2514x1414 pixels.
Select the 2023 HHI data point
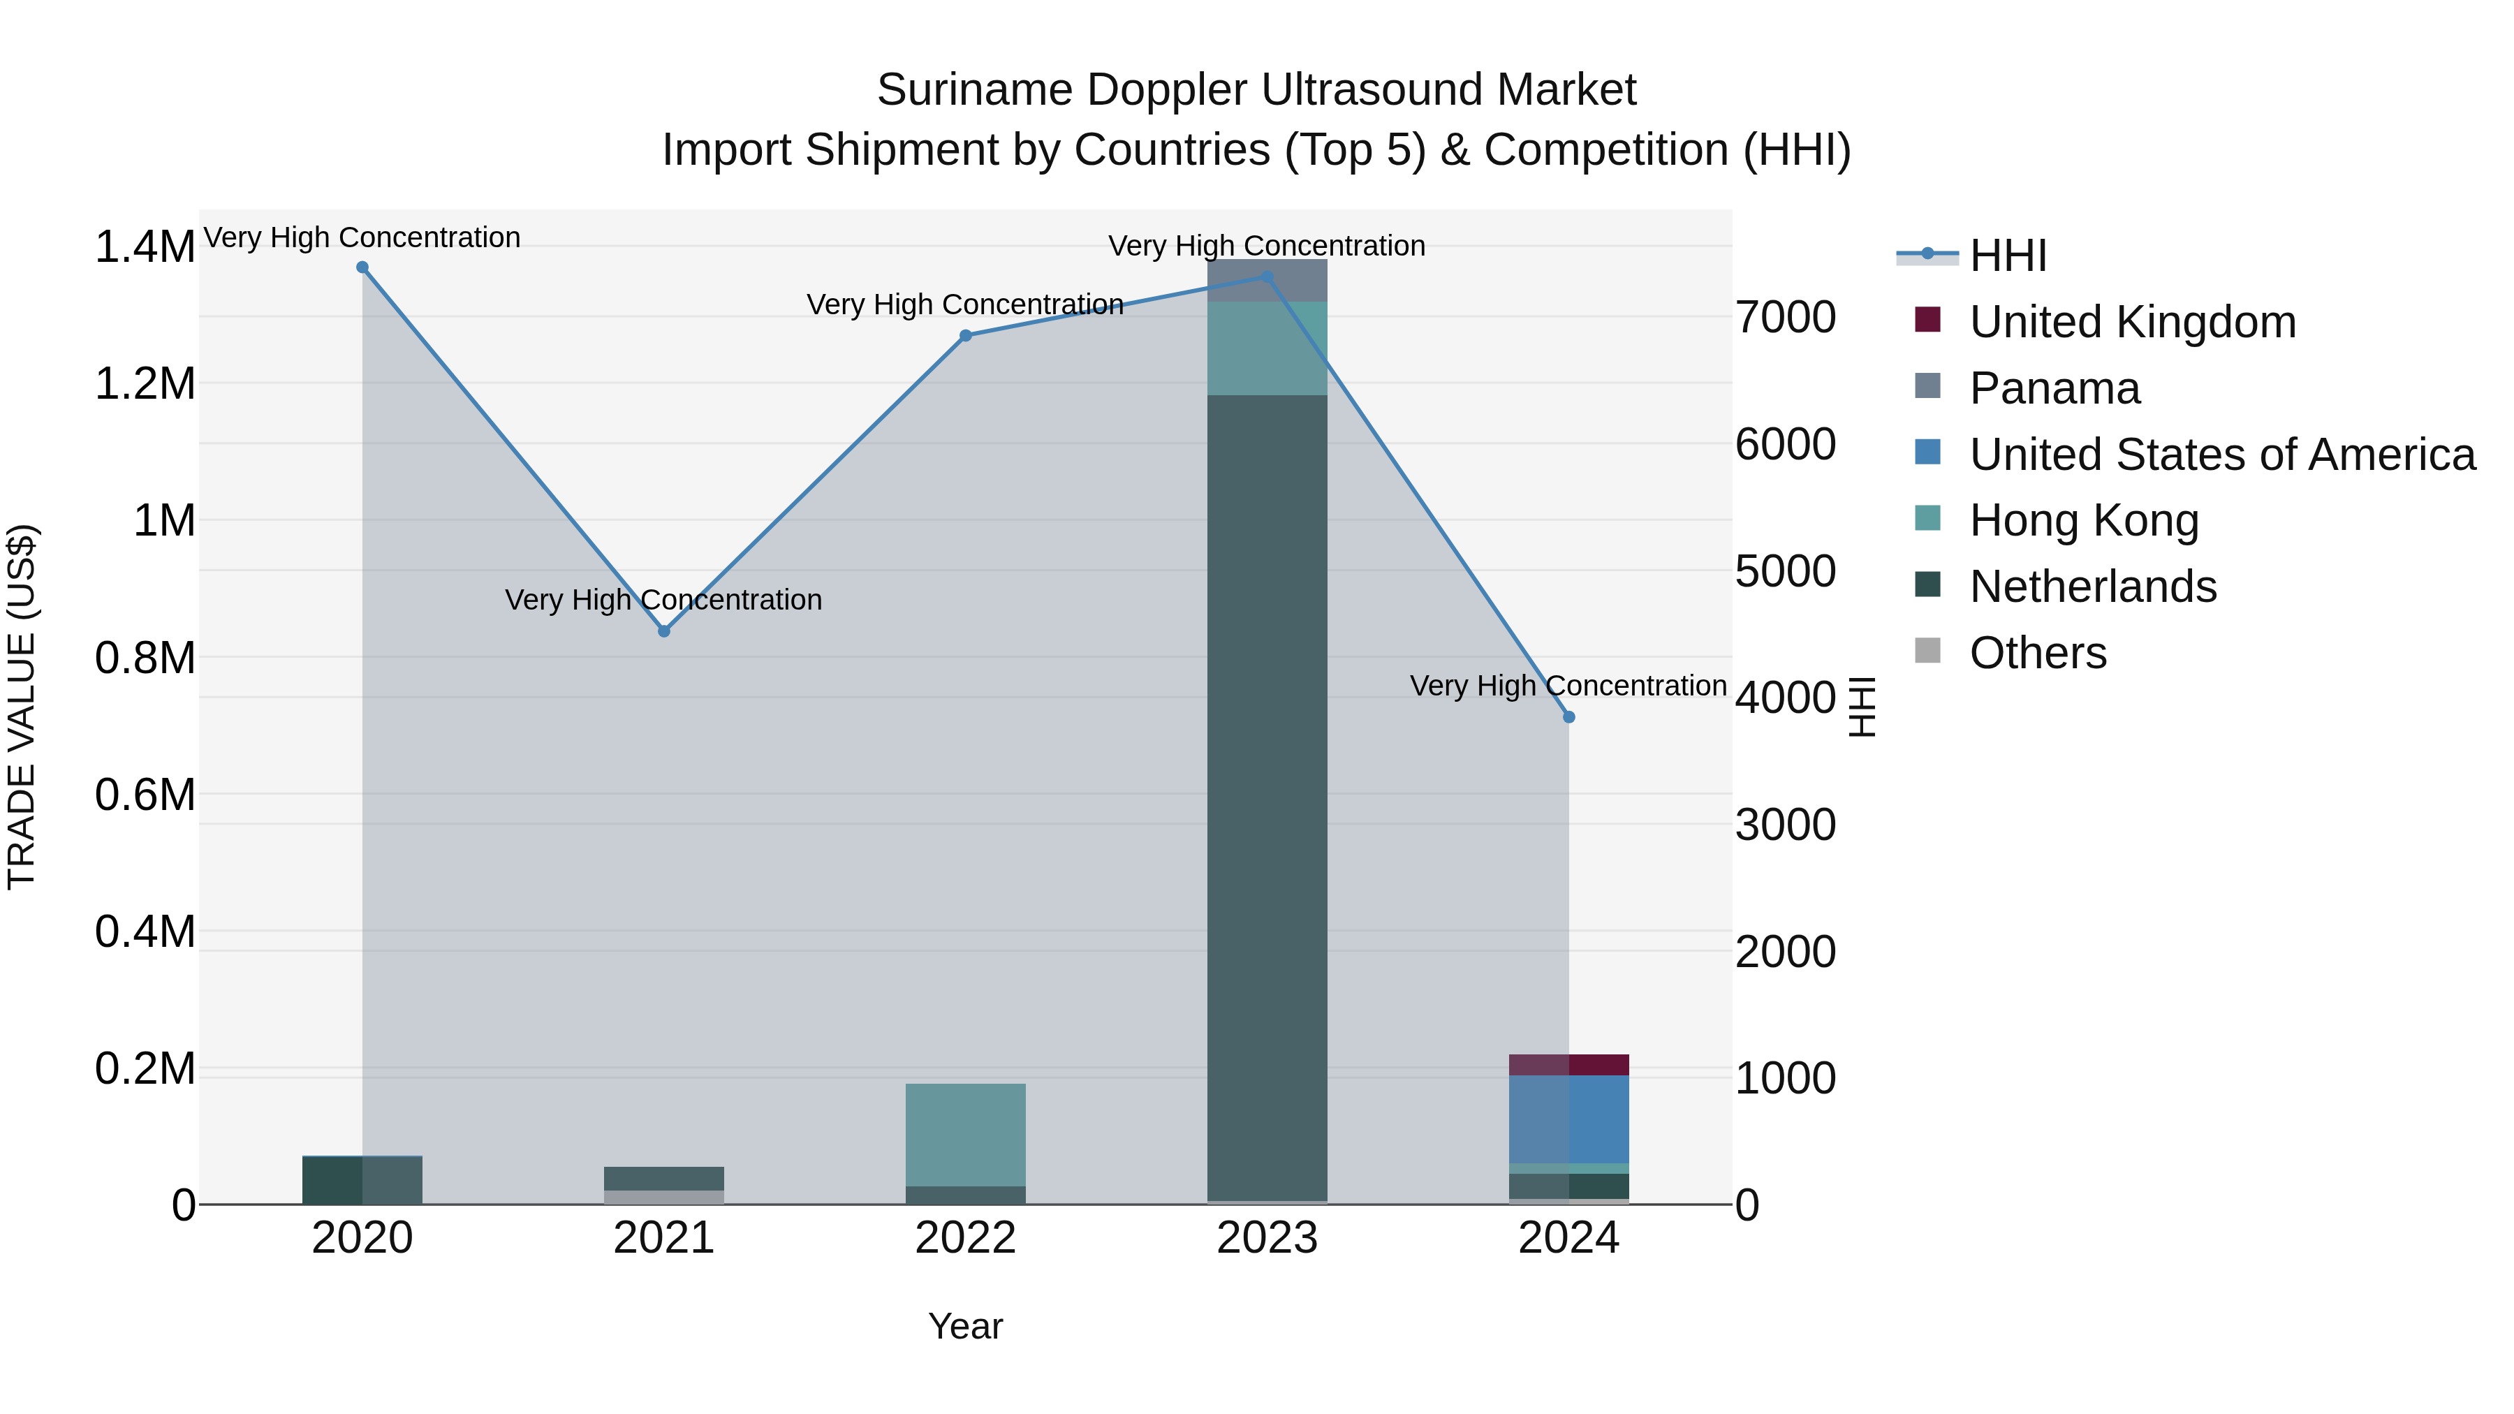[1267, 276]
